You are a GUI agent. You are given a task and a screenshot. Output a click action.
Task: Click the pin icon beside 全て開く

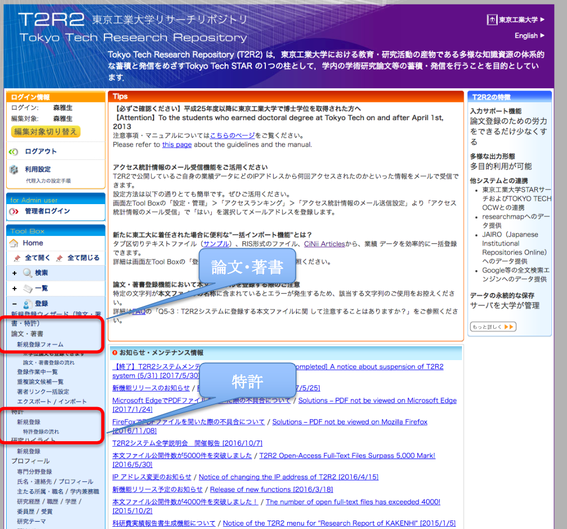tap(17, 258)
